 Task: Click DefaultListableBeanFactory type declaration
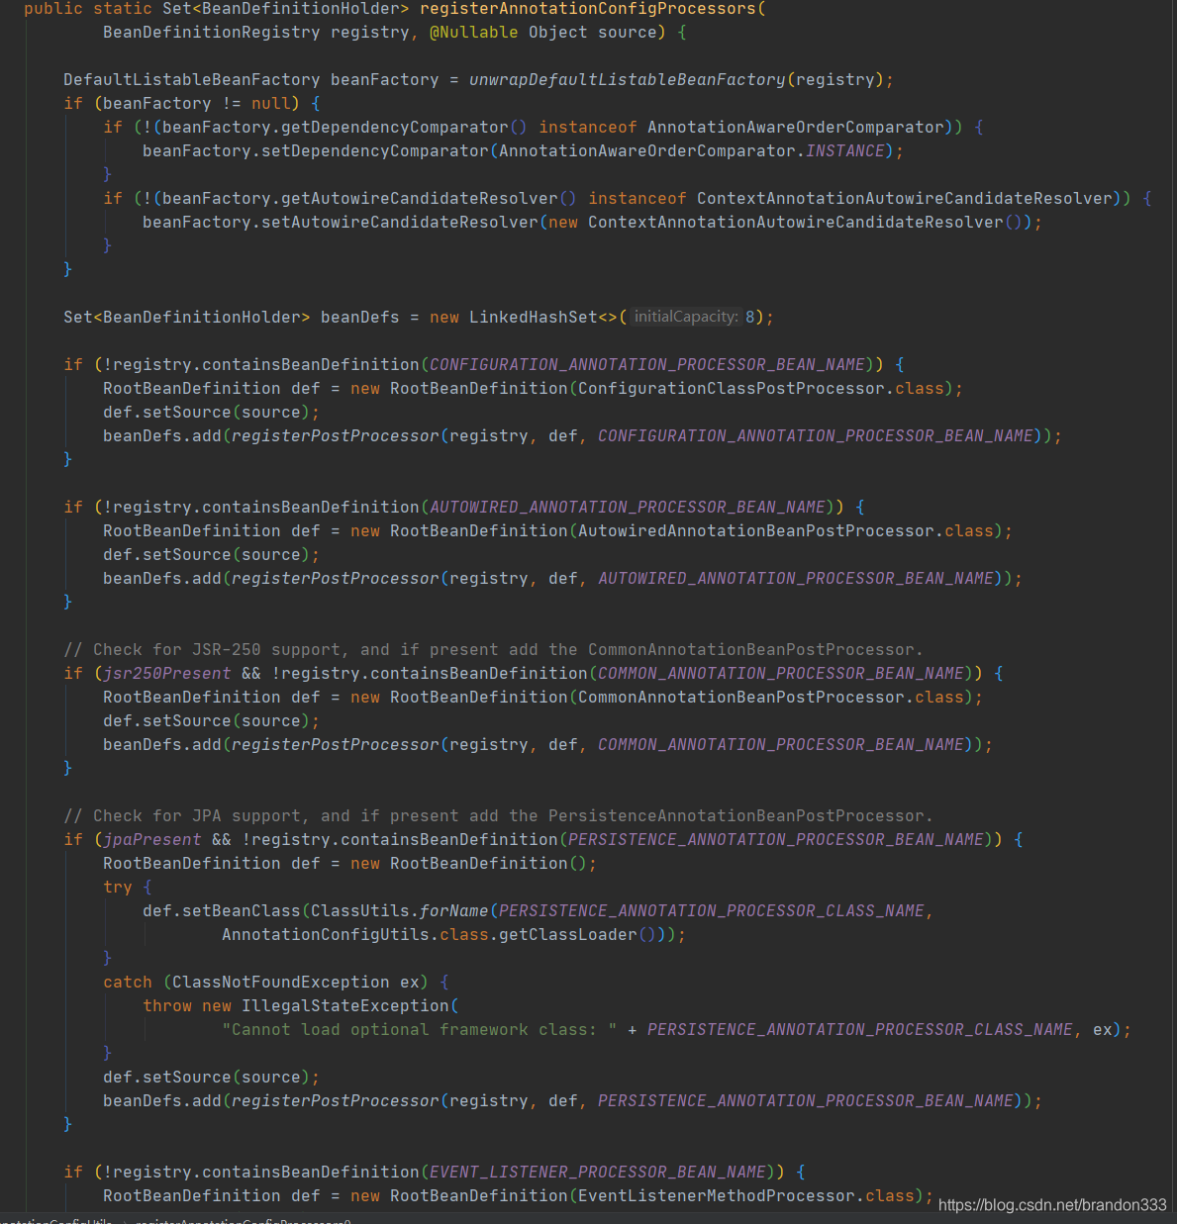click(x=192, y=80)
